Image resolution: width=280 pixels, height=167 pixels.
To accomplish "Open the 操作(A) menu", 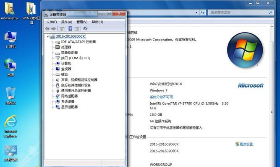I will click(x=67, y=22).
